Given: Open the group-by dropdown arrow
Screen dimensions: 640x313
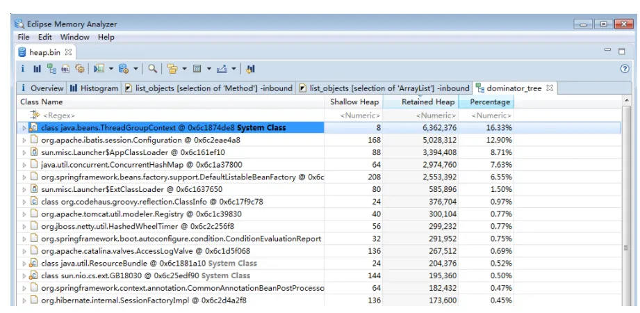Looking at the screenshot, I should (x=184, y=69).
